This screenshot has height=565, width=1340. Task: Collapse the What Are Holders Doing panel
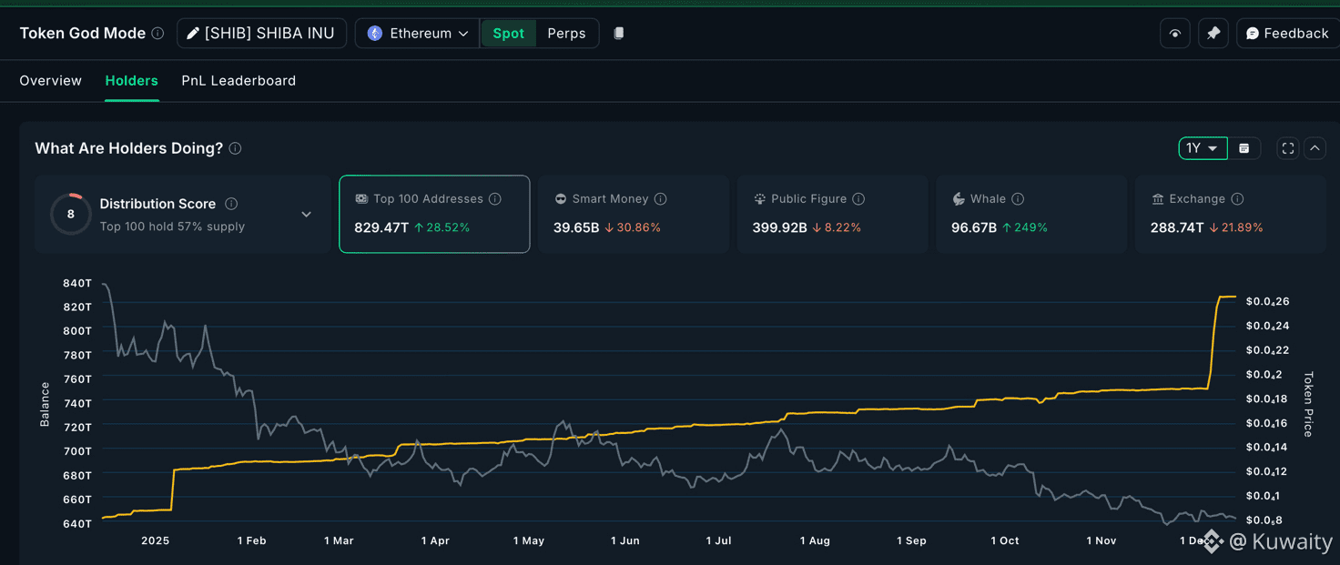1315,148
